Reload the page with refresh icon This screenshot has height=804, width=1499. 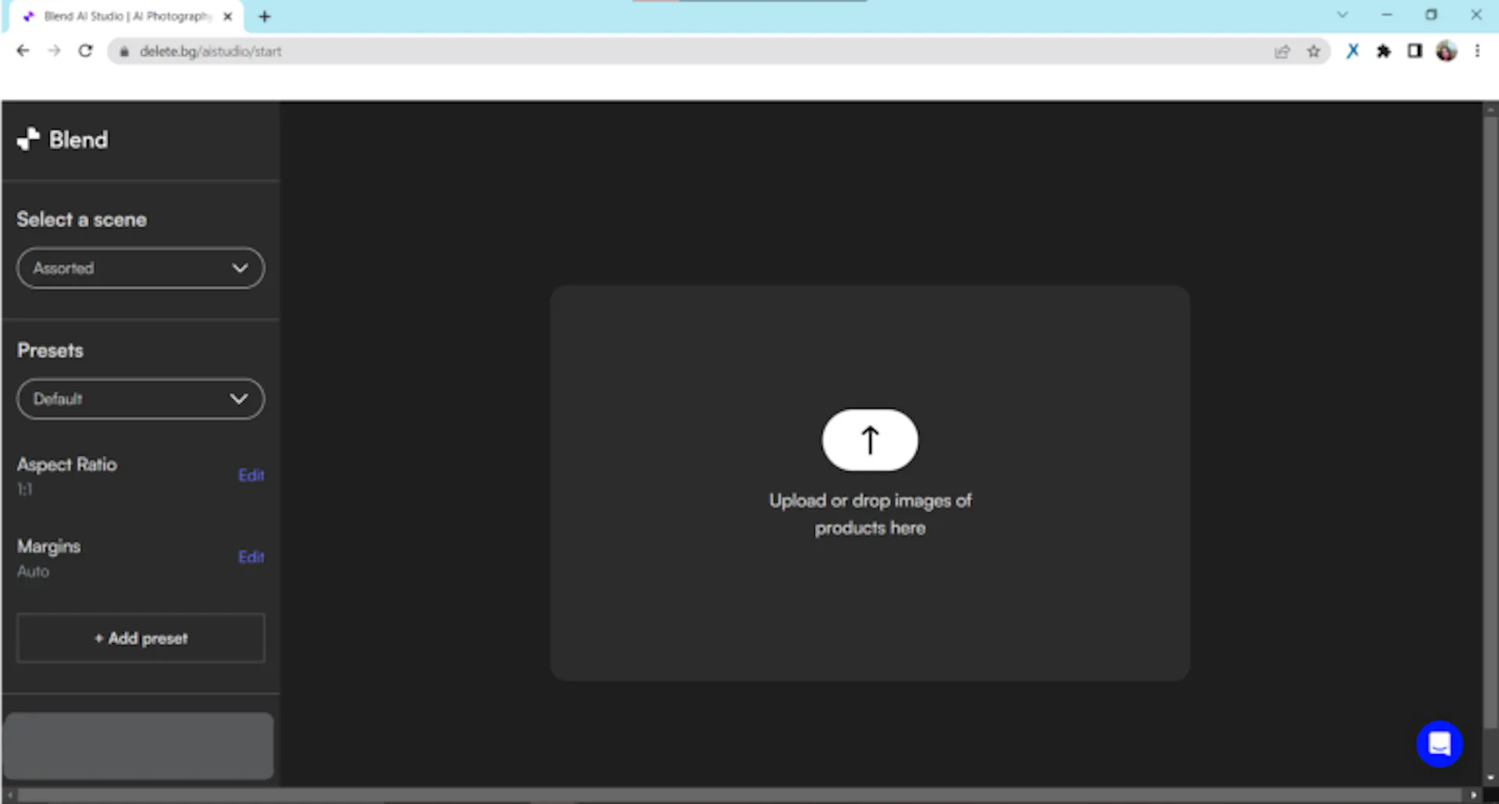(86, 51)
